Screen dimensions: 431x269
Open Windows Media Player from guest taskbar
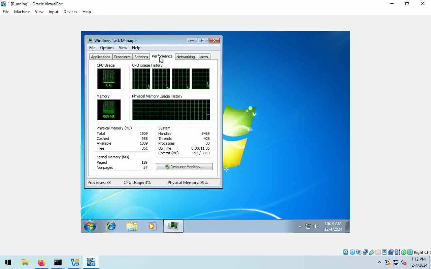(152, 226)
